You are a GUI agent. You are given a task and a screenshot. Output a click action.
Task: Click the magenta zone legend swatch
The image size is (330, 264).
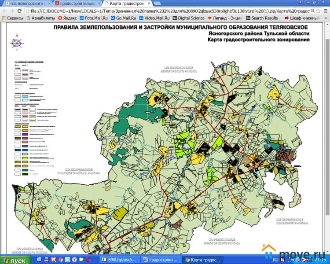25,134
